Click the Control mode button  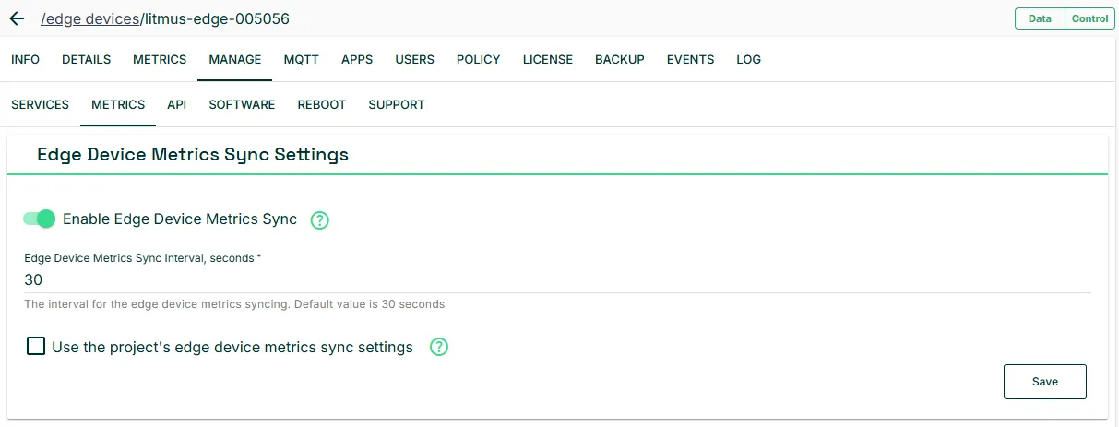pos(1089,18)
